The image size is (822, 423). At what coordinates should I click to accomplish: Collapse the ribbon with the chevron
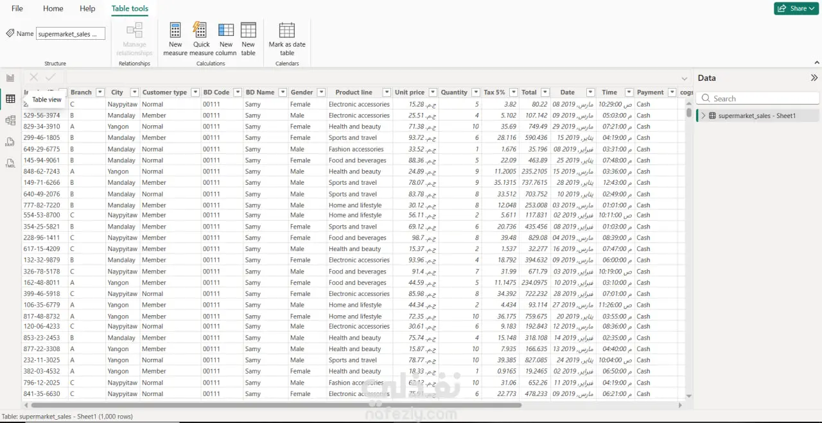pos(816,62)
